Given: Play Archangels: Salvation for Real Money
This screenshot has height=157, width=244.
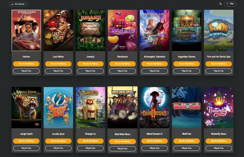Looking at the screenshot, I should [x=154, y=64].
